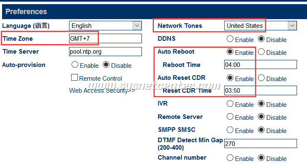The height and width of the screenshot is (168, 307).
Task: Select Disable for DDNS
Action: tap(261, 39)
